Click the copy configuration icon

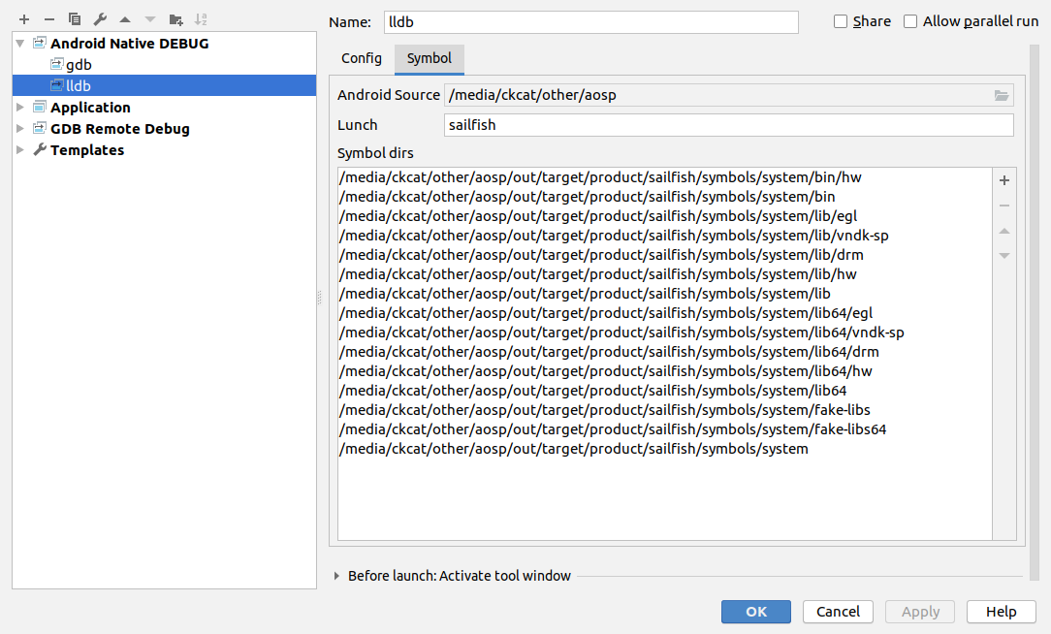point(75,19)
